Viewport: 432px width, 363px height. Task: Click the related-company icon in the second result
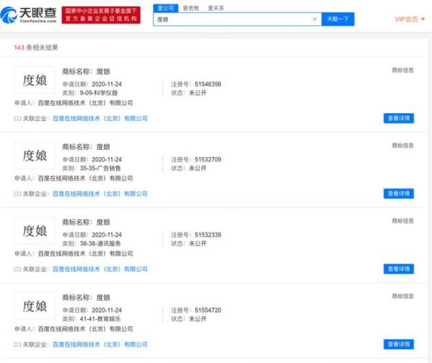point(17,194)
